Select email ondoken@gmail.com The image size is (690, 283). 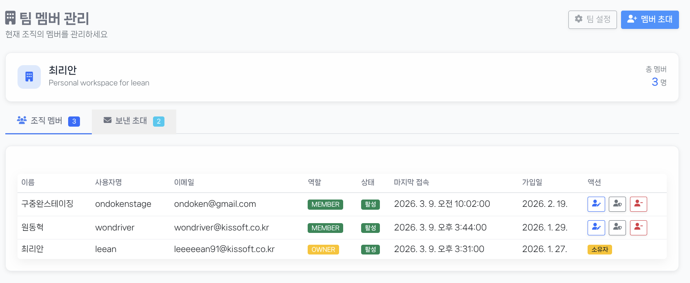[x=215, y=204]
